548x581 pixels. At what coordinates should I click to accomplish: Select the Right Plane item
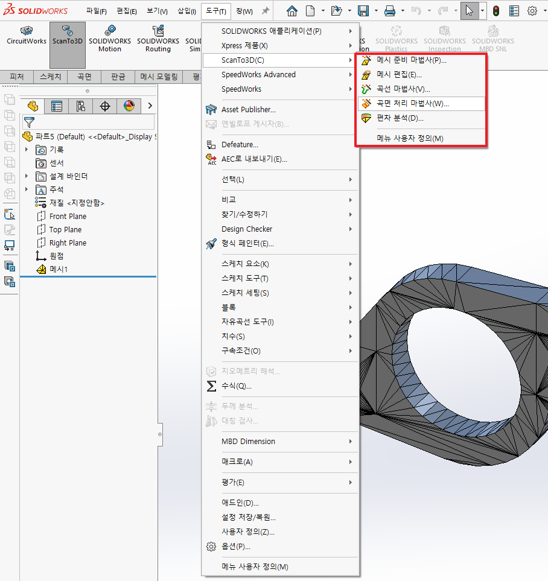click(62, 243)
